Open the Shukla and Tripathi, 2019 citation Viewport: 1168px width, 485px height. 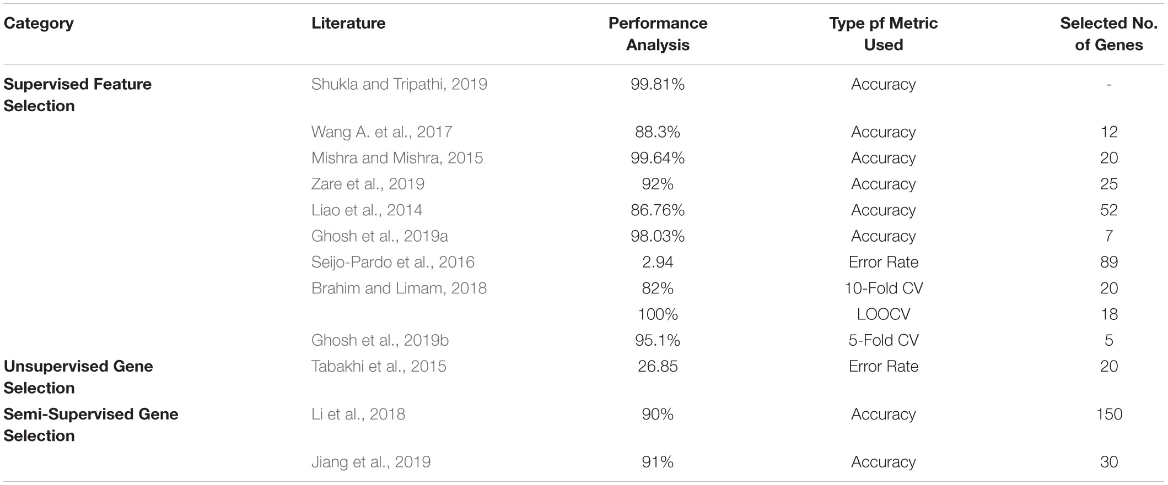pos(399,84)
